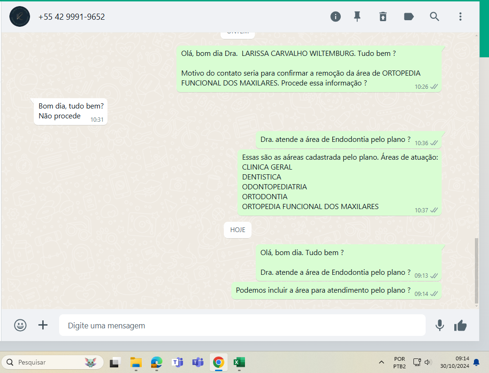Screen dimensions: 489x373
Task: Click the Digite uma mensagem input field
Action: point(242,325)
